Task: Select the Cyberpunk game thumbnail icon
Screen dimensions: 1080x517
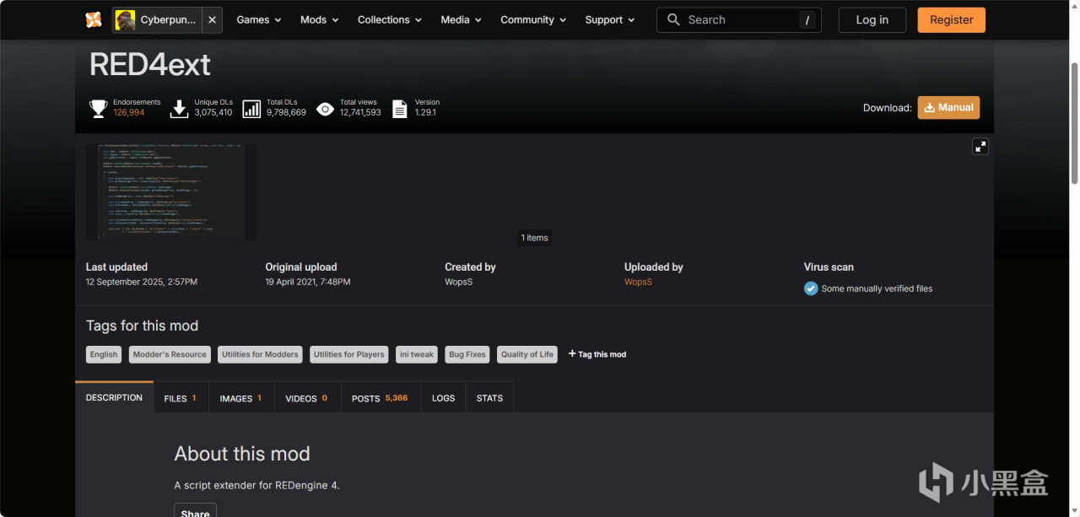Action: tap(126, 19)
